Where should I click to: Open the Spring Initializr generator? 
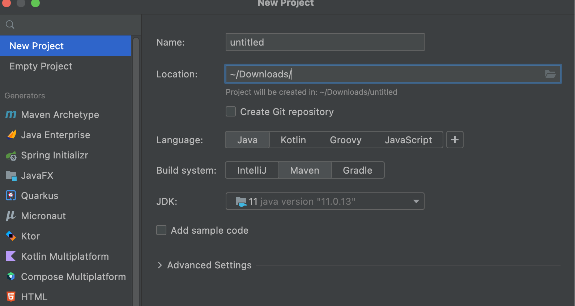[65, 155]
